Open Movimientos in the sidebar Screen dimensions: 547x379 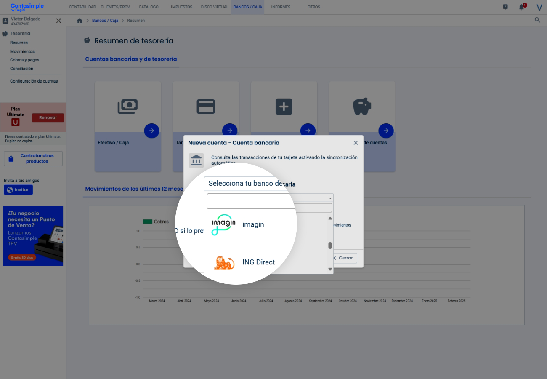click(22, 51)
